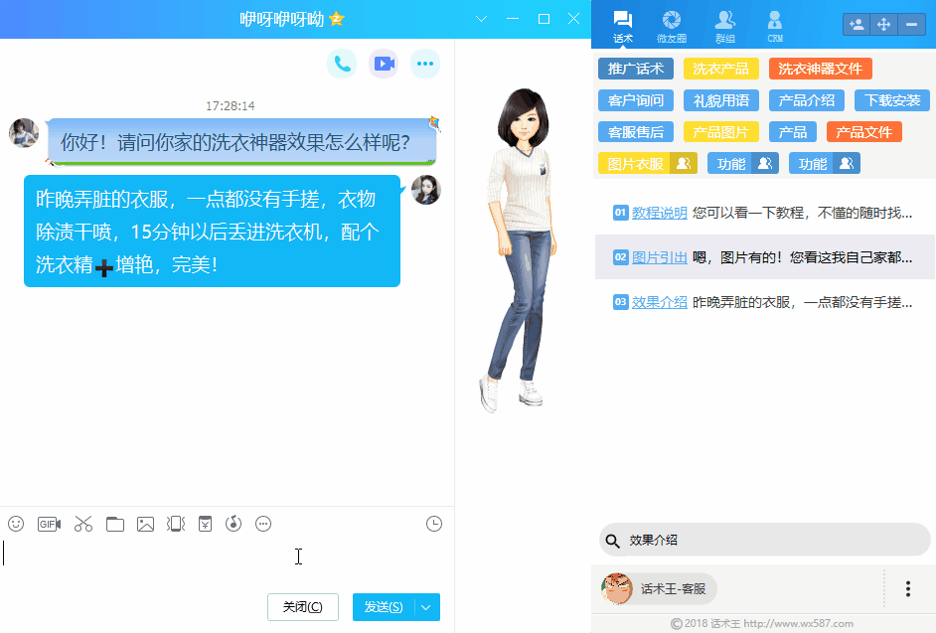The height and width of the screenshot is (633, 936).
Task: Insert a picture into chat
Action: 145,524
